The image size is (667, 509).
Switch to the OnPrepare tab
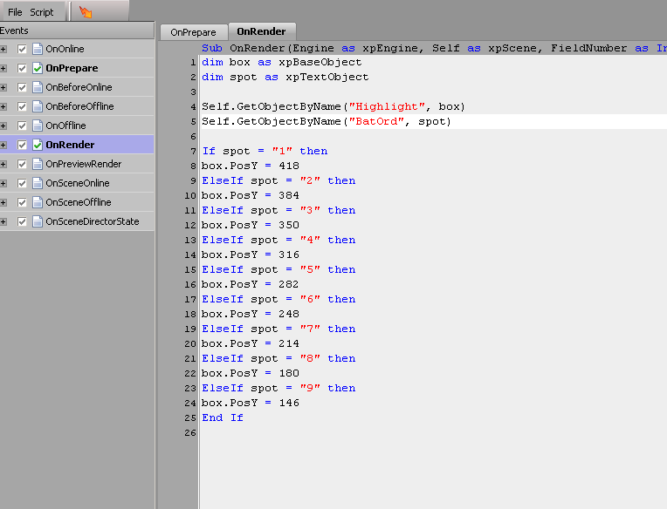click(193, 32)
